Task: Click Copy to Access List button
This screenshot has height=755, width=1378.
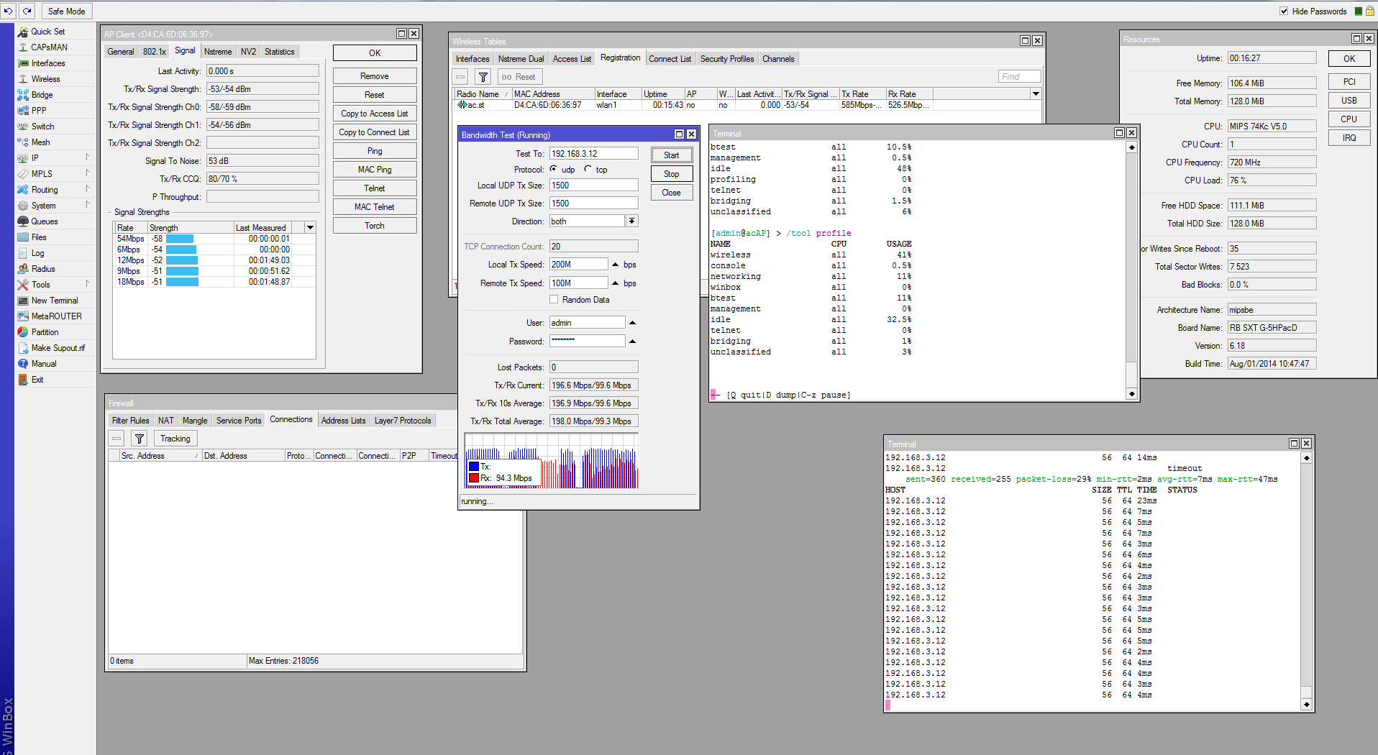Action: 375,114
